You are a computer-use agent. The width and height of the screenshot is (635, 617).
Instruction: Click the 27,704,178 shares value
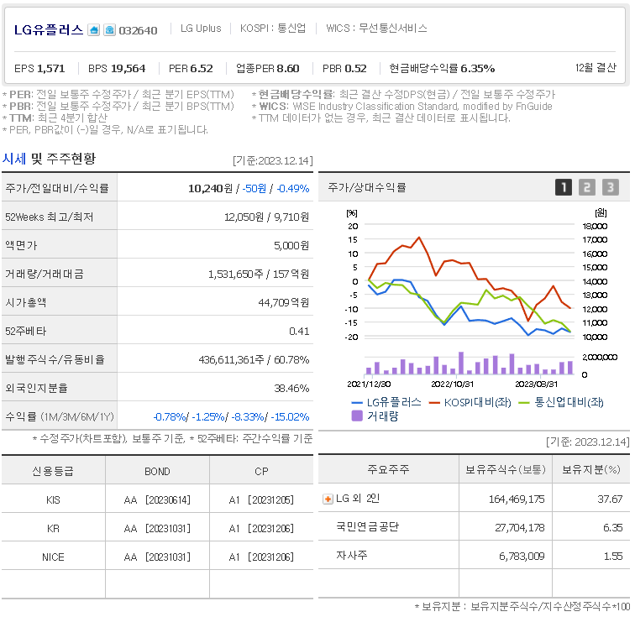pos(520,528)
